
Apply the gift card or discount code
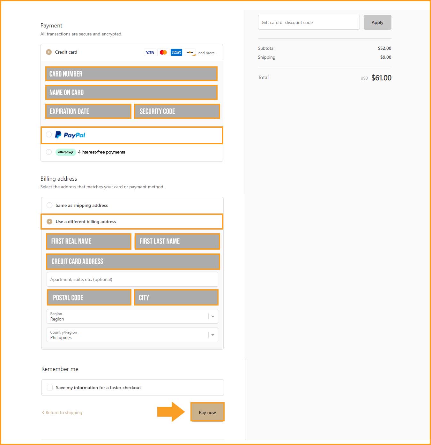[x=377, y=22]
